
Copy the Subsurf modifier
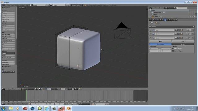(183, 41)
